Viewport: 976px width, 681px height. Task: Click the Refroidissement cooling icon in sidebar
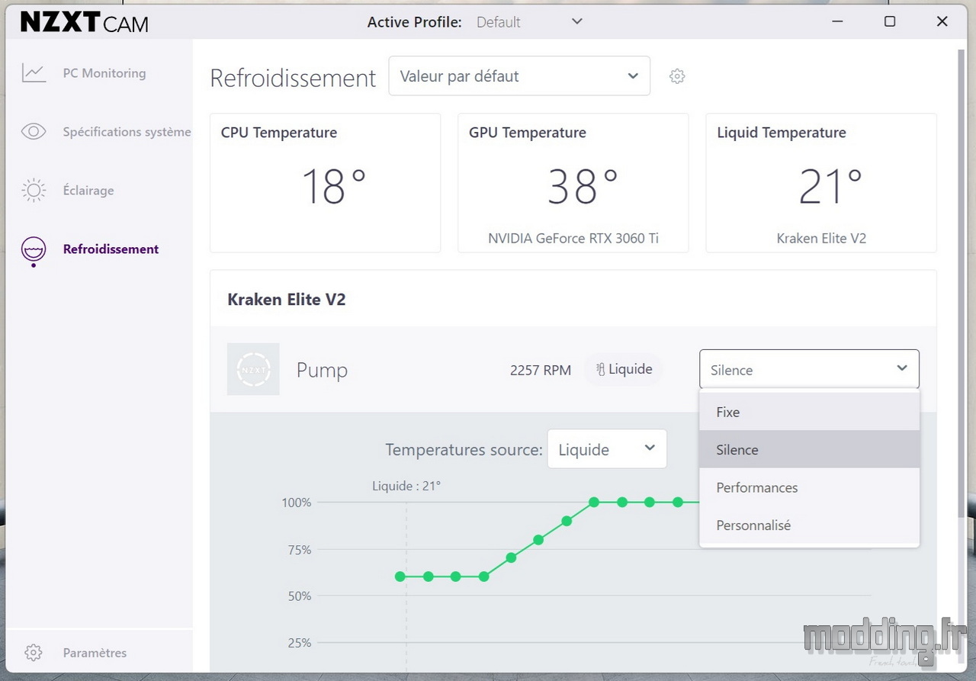[x=34, y=251]
